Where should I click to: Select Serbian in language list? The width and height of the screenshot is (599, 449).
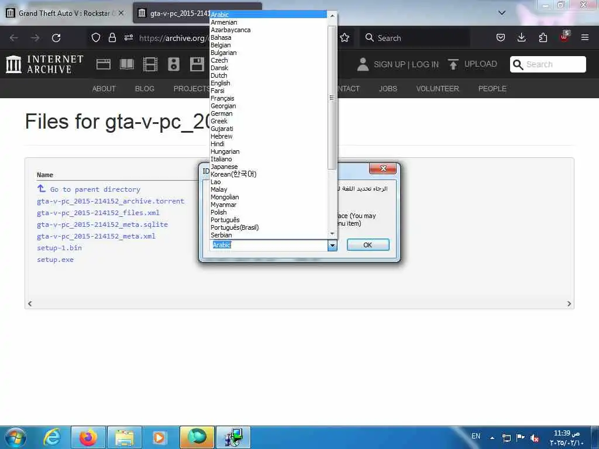click(268, 235)
